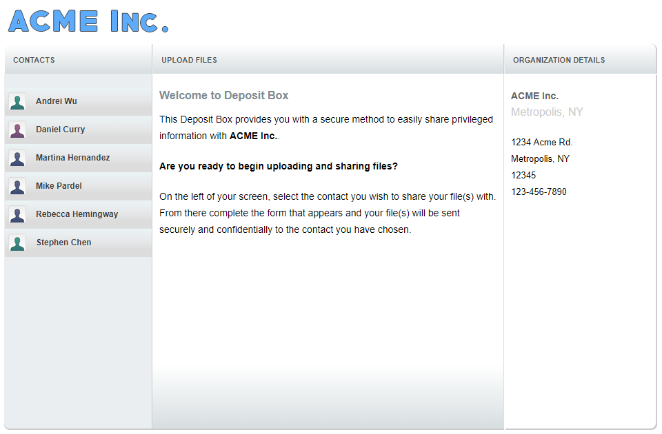Click Stephen Chen's avatar icon
662x434 pixels.
pyautogui.click(x=17, y=243)
